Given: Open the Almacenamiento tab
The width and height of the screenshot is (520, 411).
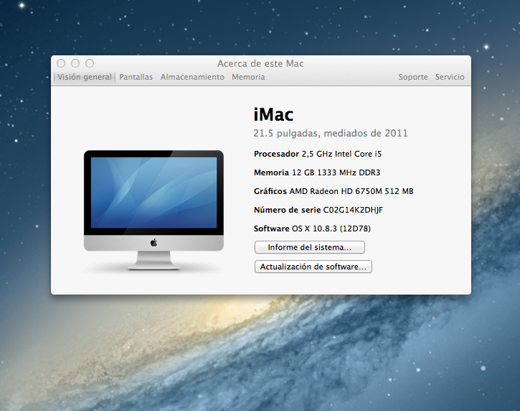Looking at the screenshot, I should coord(192,77).
